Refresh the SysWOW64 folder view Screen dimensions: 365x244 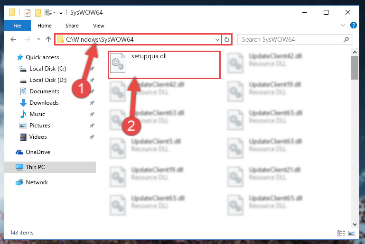(x=227, y=39)
